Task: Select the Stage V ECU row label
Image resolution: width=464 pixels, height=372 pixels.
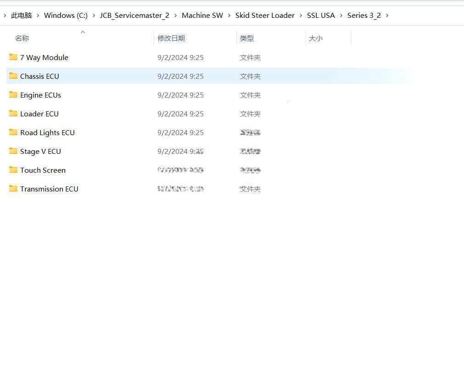Action: pos(41,151)
